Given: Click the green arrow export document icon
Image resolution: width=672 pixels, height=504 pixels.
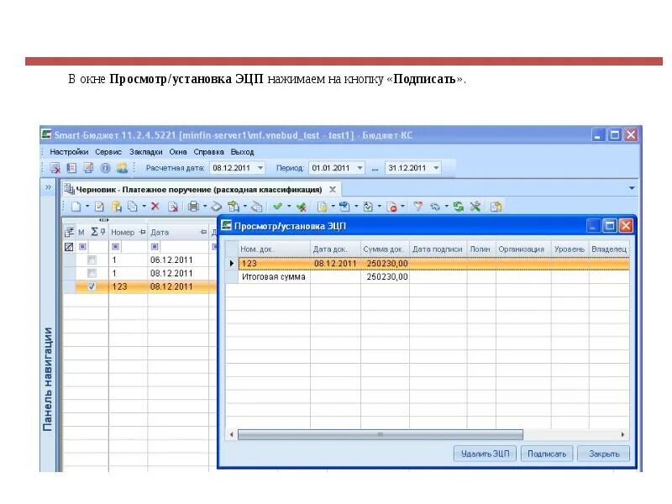Looking at the screenshot, I should click(234, 207).
